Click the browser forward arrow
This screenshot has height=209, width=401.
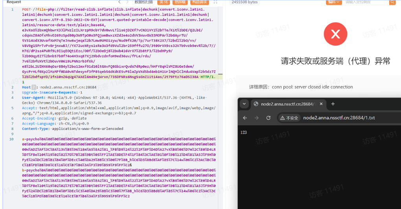[x=256, y=118]
